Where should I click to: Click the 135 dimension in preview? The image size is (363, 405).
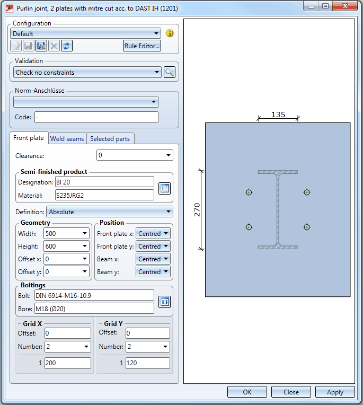pyautogui.click(x=278, y=115)
